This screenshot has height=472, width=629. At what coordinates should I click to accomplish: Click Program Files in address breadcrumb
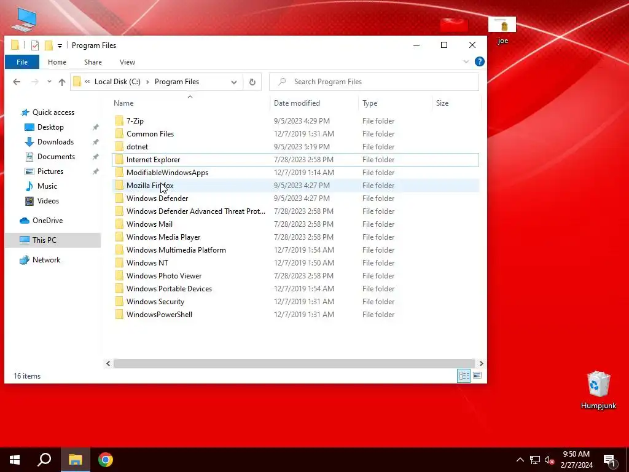click(176, 82)
